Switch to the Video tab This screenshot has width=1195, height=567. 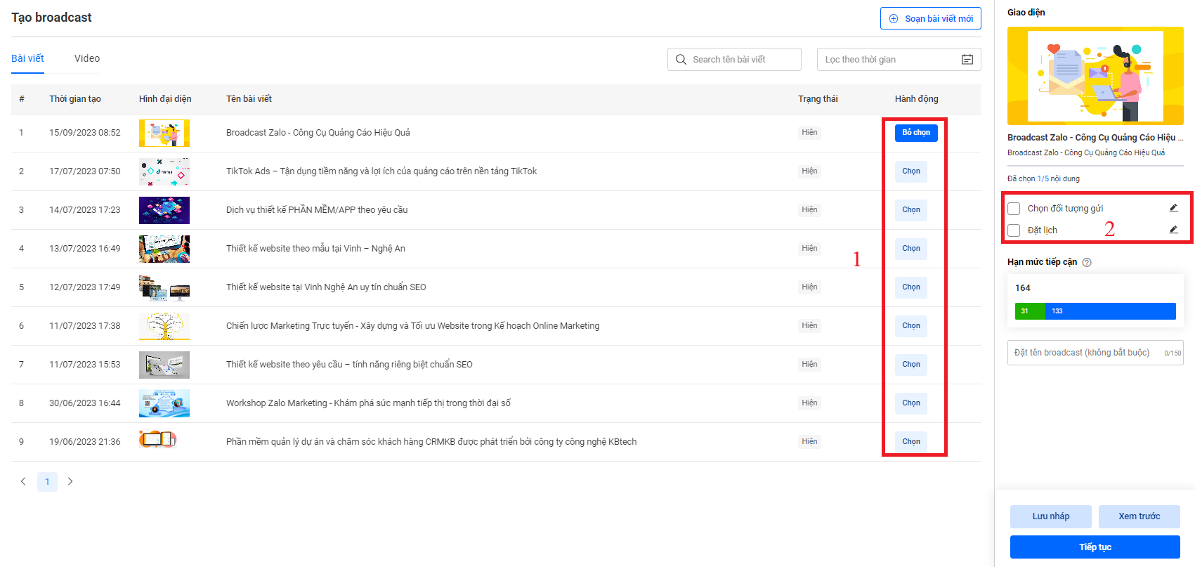(x=87, y=58)
